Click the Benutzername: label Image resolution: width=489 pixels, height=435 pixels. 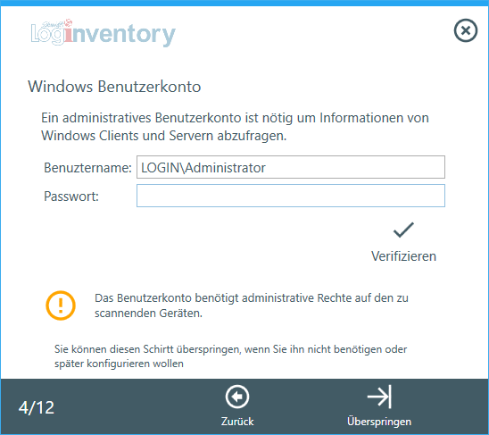pyautogui.click(x=87, y=168)
